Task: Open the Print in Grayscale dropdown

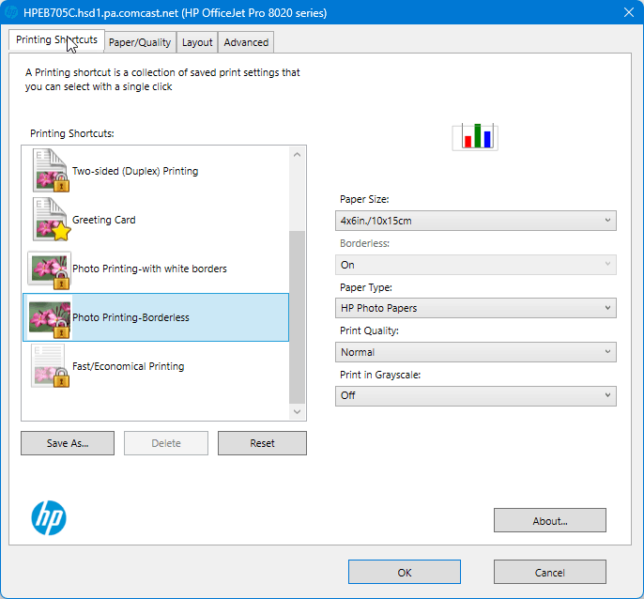Action: (476, 395)
